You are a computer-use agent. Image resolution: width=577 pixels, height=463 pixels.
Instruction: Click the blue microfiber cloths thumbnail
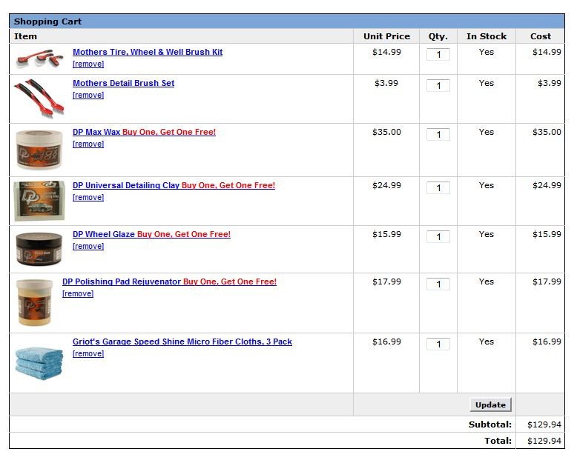(x=39, y=364)
